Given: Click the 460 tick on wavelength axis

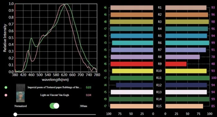Looking at the screenshot, I should coord(31,75).
